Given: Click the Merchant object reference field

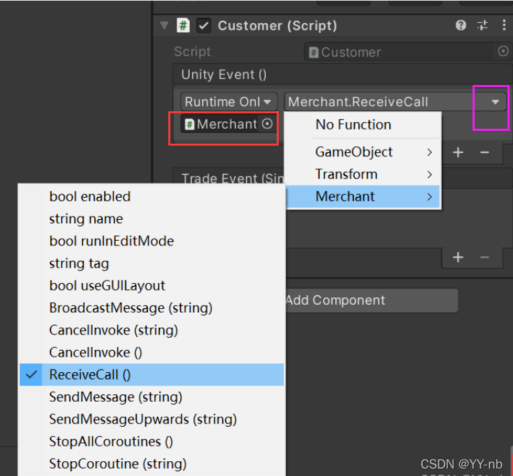Looking at the screenshot, I should [222, 124].
